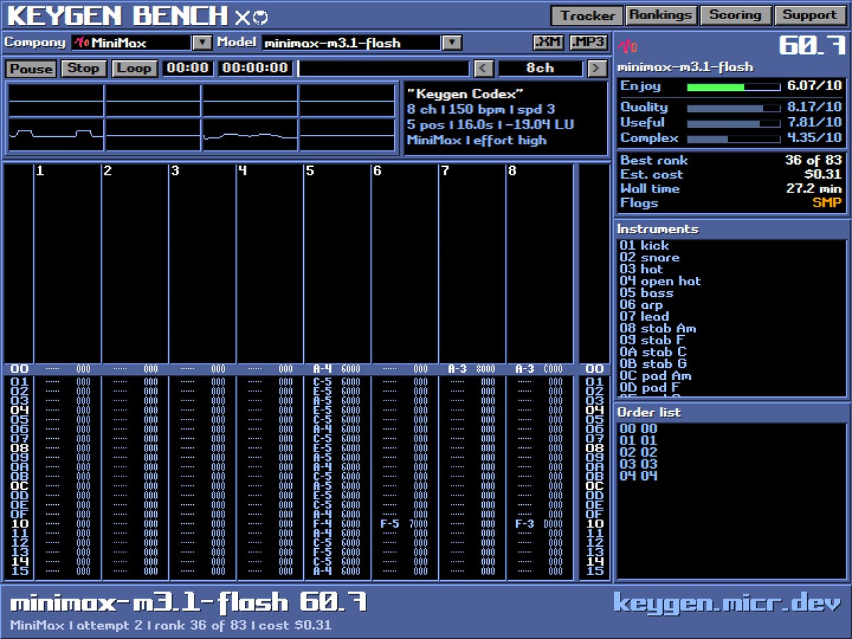Screen dimensions: 852x639
Task: Open the Company dropdown arrow
Action: [x=202, y=43]
